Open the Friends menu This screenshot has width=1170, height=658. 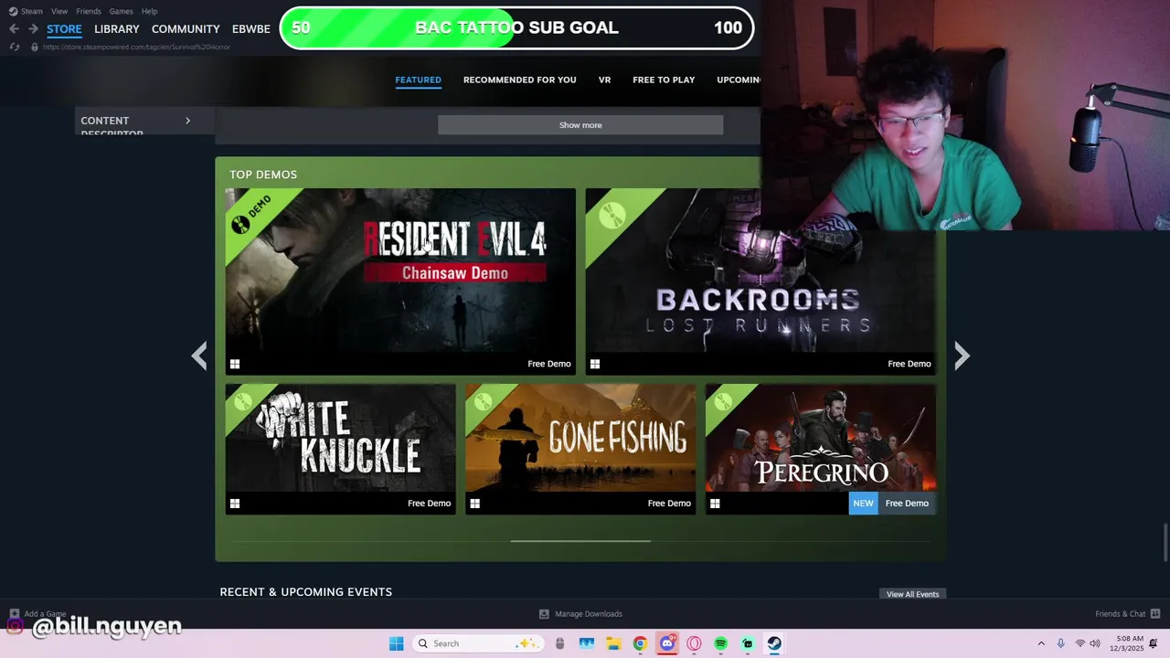pyautogui.click(x=89, y=11)
